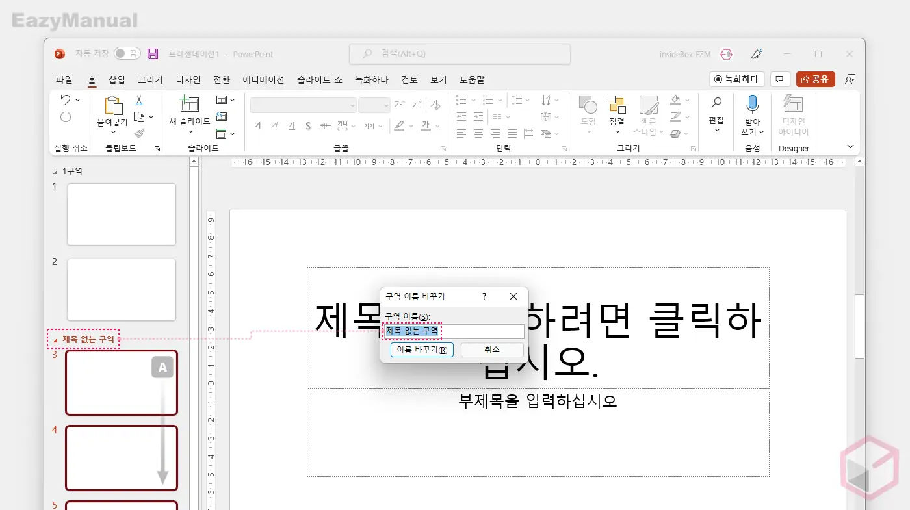Click the 정렬 (Arrange) icon
Image resolution: width=910 pixels, height=510 pixels.
coord(616,105)
